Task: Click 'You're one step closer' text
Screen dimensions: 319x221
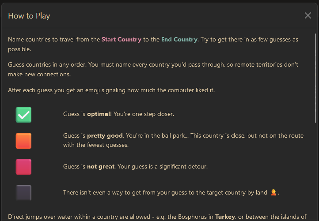Action: (144, 114)
